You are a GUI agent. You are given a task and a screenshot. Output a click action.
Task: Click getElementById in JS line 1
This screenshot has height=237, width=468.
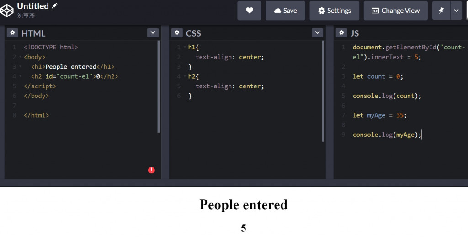[411, 47]
